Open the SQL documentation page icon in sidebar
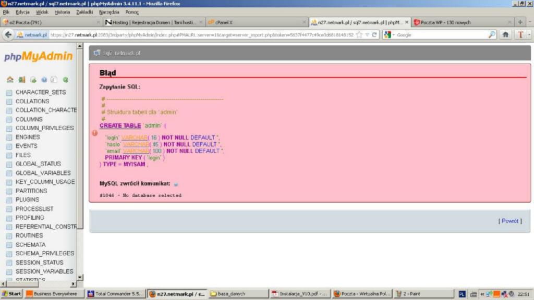The image size is (534, 300). [x=54, y=80]
